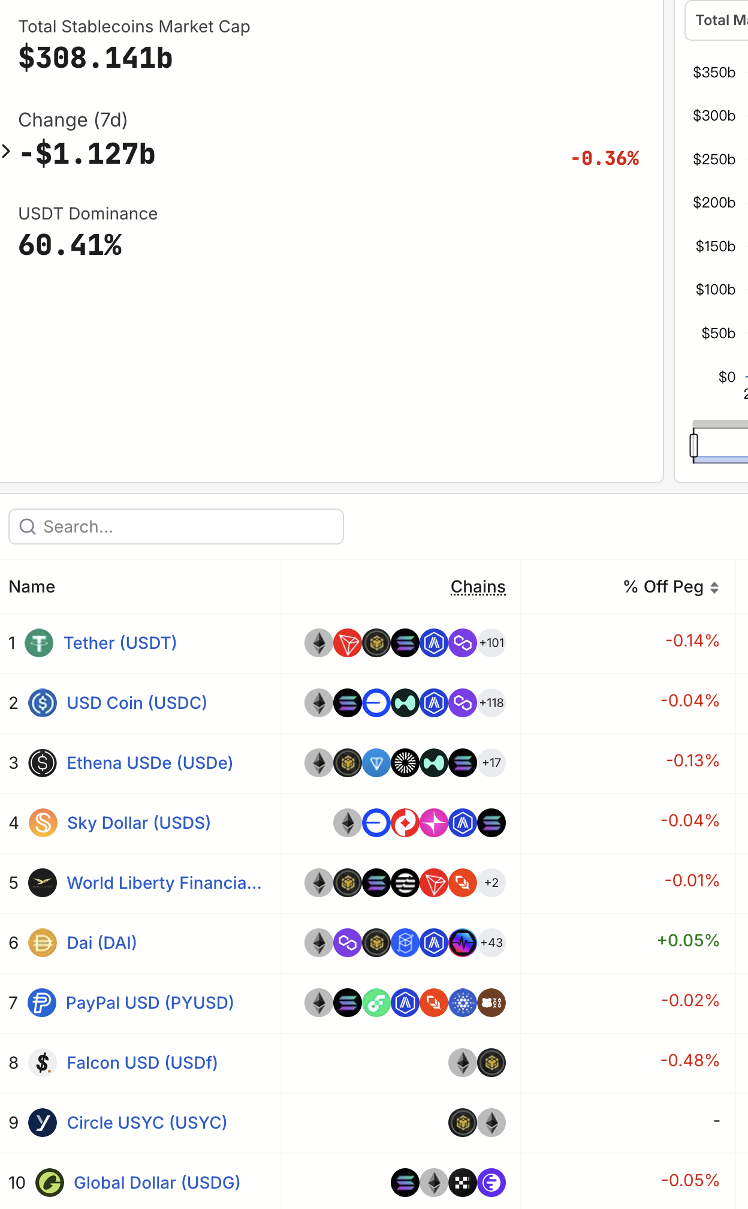Click the Ethena USDe logo icon
Viewport: 748px width, 1209px height.
coord(43,763)
